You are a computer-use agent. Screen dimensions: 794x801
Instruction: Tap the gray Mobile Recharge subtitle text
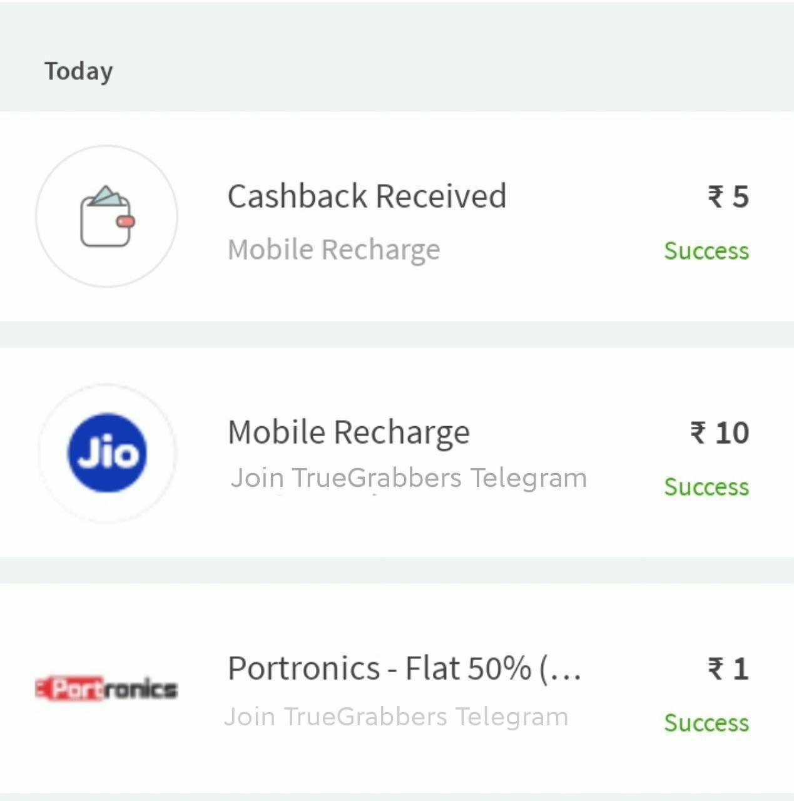pos(334,250)
